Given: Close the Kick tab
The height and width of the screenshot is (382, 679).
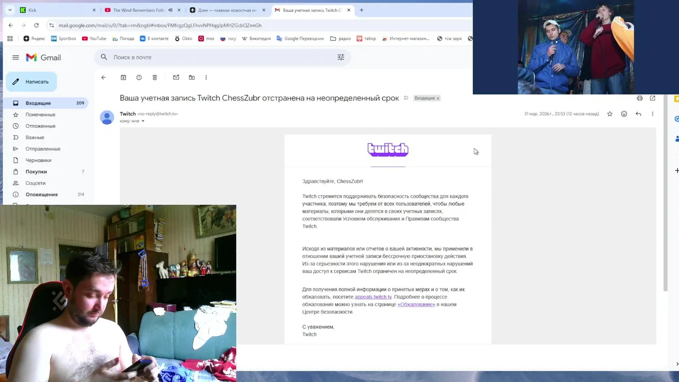Looking at the screenshot, I should click(x=94, y=10).
